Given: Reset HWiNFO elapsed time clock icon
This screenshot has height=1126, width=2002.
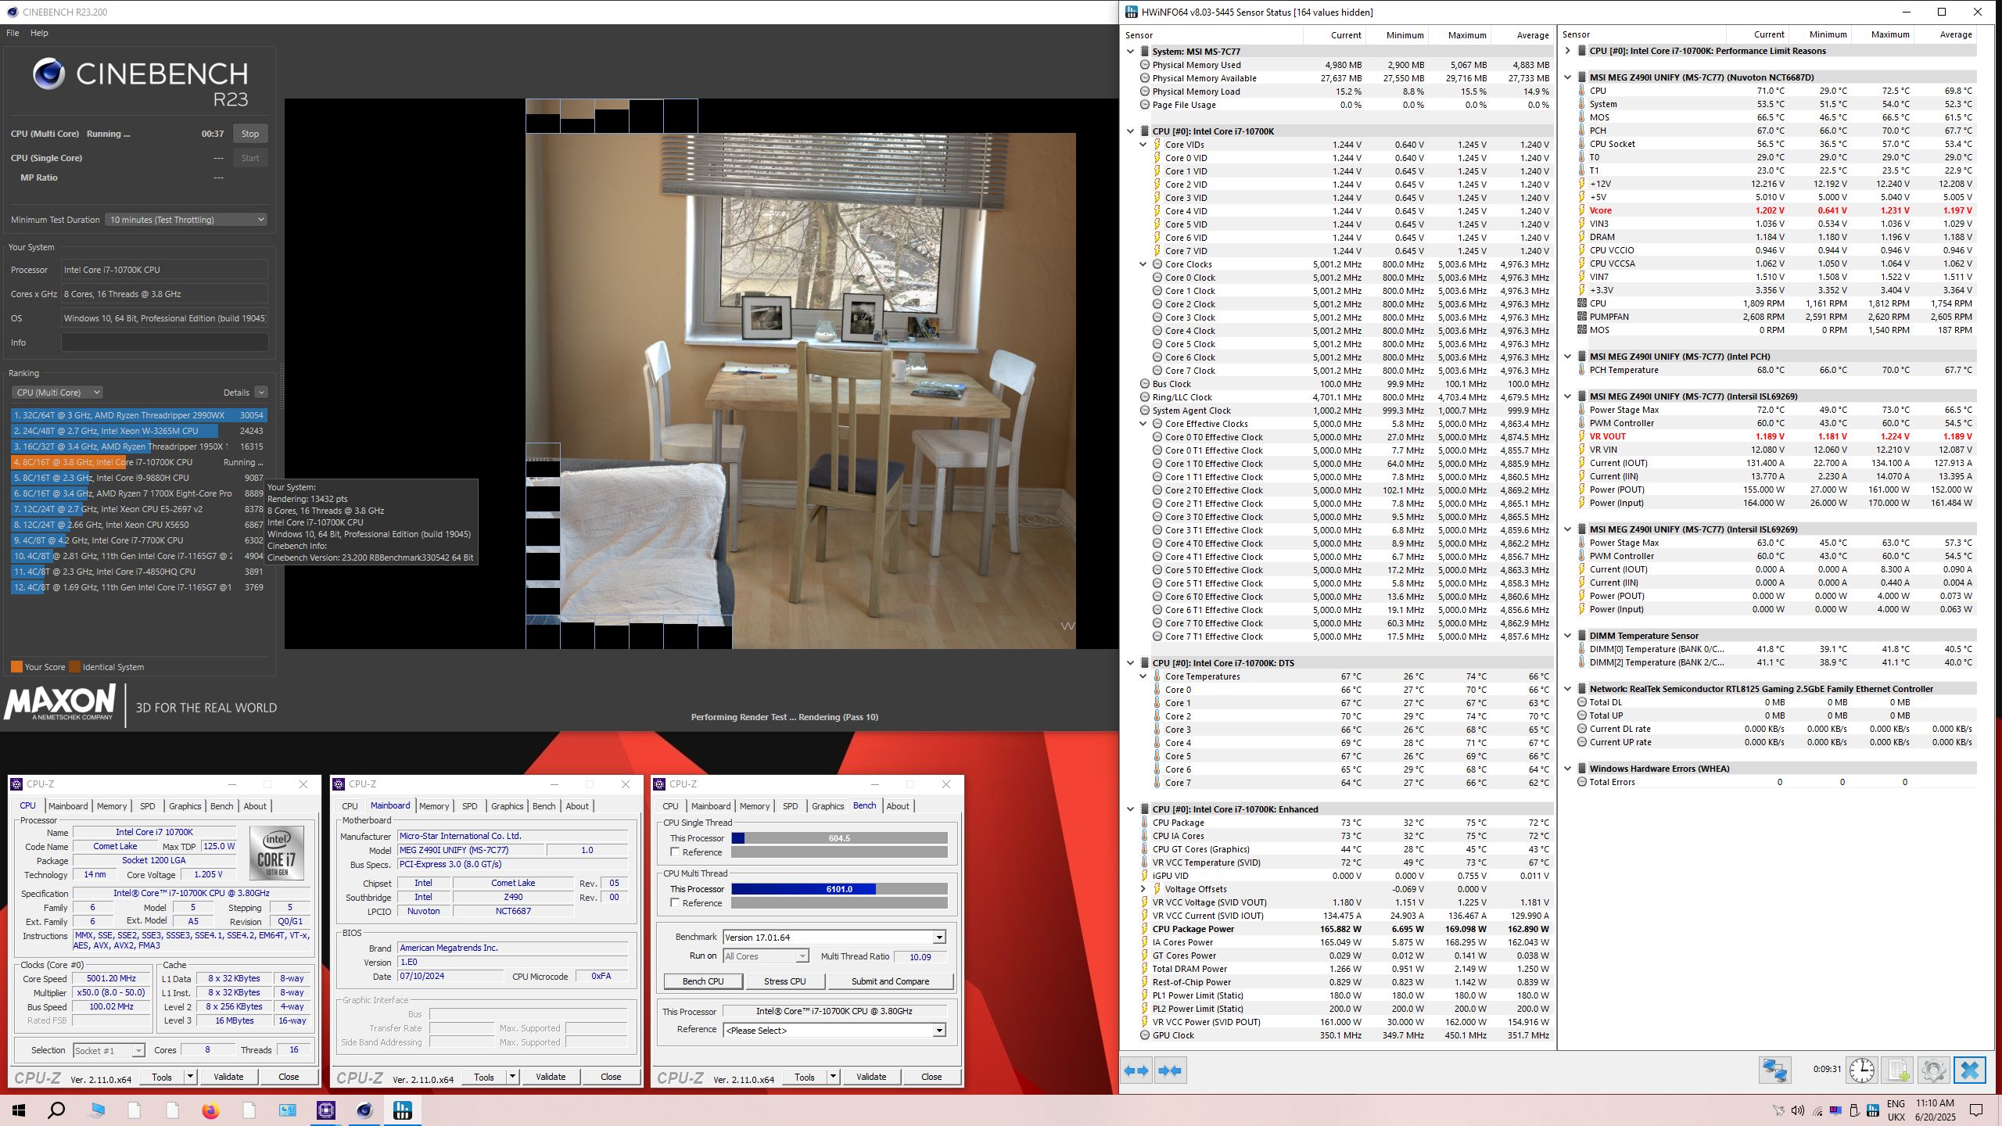Looking at the screenshot, I should (x=1862, y=1070).
